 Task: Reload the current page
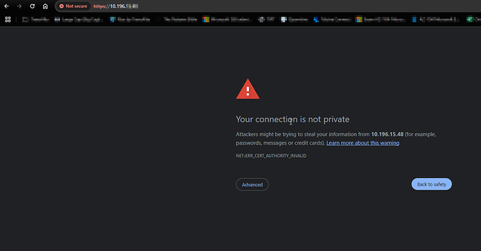[32, 6]
